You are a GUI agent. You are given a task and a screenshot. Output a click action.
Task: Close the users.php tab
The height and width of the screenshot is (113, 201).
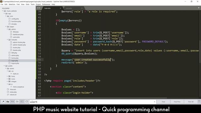(82, 8)
